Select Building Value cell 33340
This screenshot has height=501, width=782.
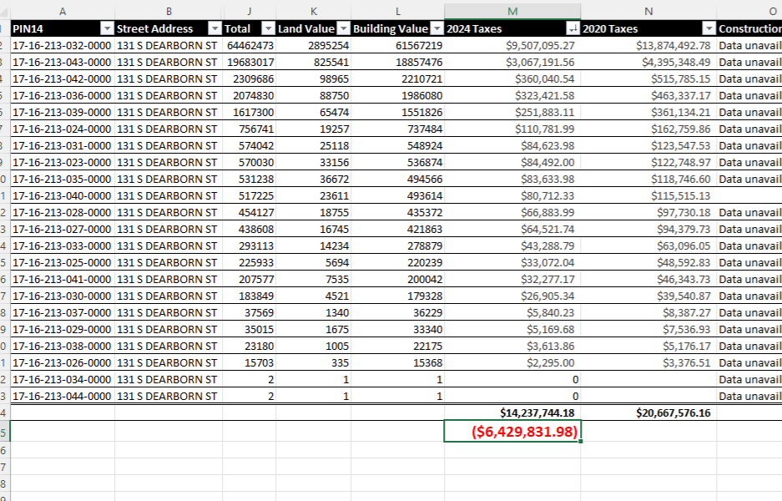(397, 329)
